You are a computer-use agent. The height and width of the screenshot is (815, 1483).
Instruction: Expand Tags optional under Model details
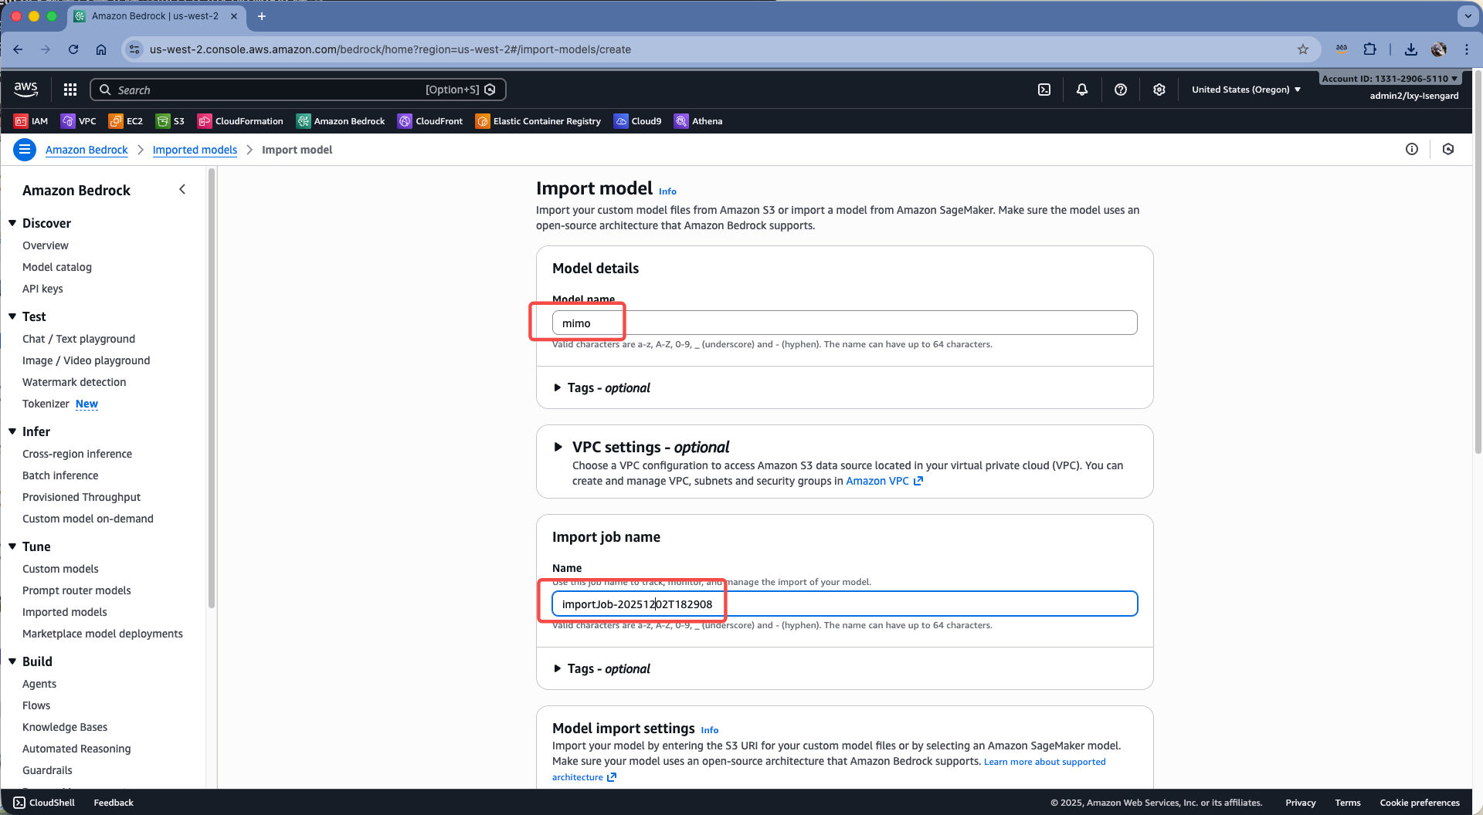(x=602, y=387)
